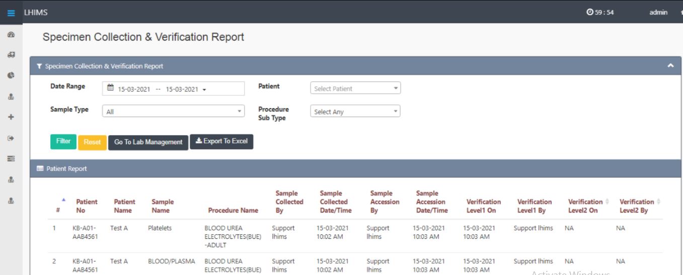Click the ambulance icon in sidebar
683x275 pixels.
click(x=11, y=55)
